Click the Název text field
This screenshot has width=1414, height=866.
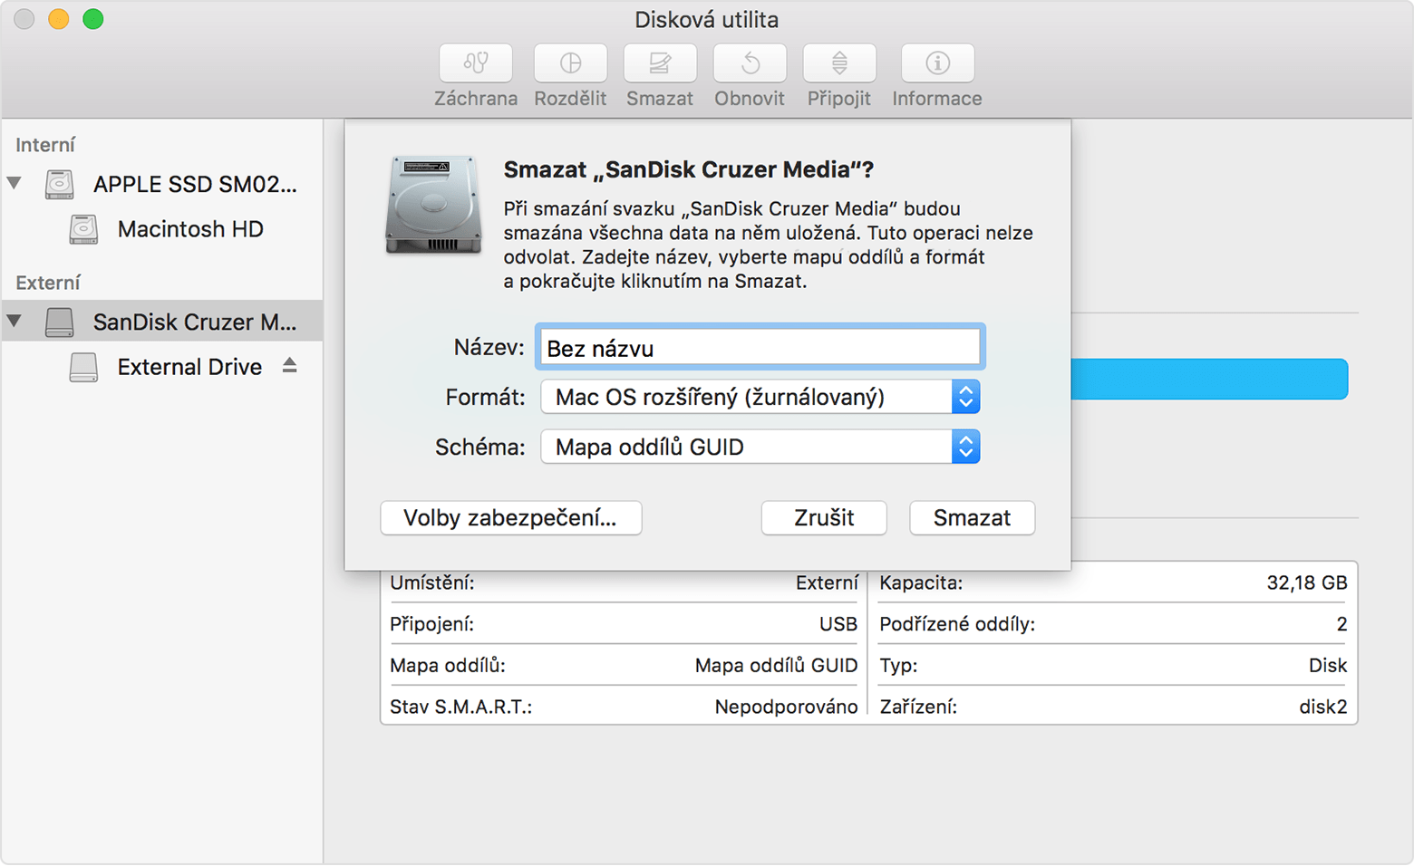pos(760,348)
